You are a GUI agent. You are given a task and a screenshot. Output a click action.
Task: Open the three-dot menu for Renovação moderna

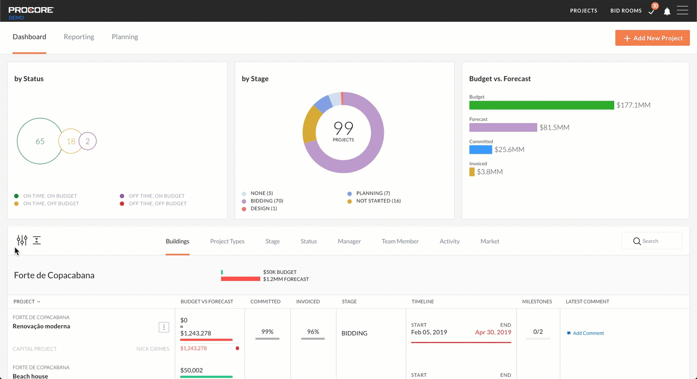(164, 327)
